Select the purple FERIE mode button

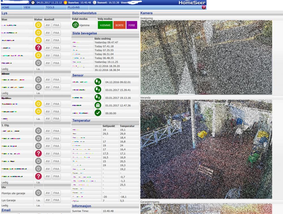pos(132,25)
